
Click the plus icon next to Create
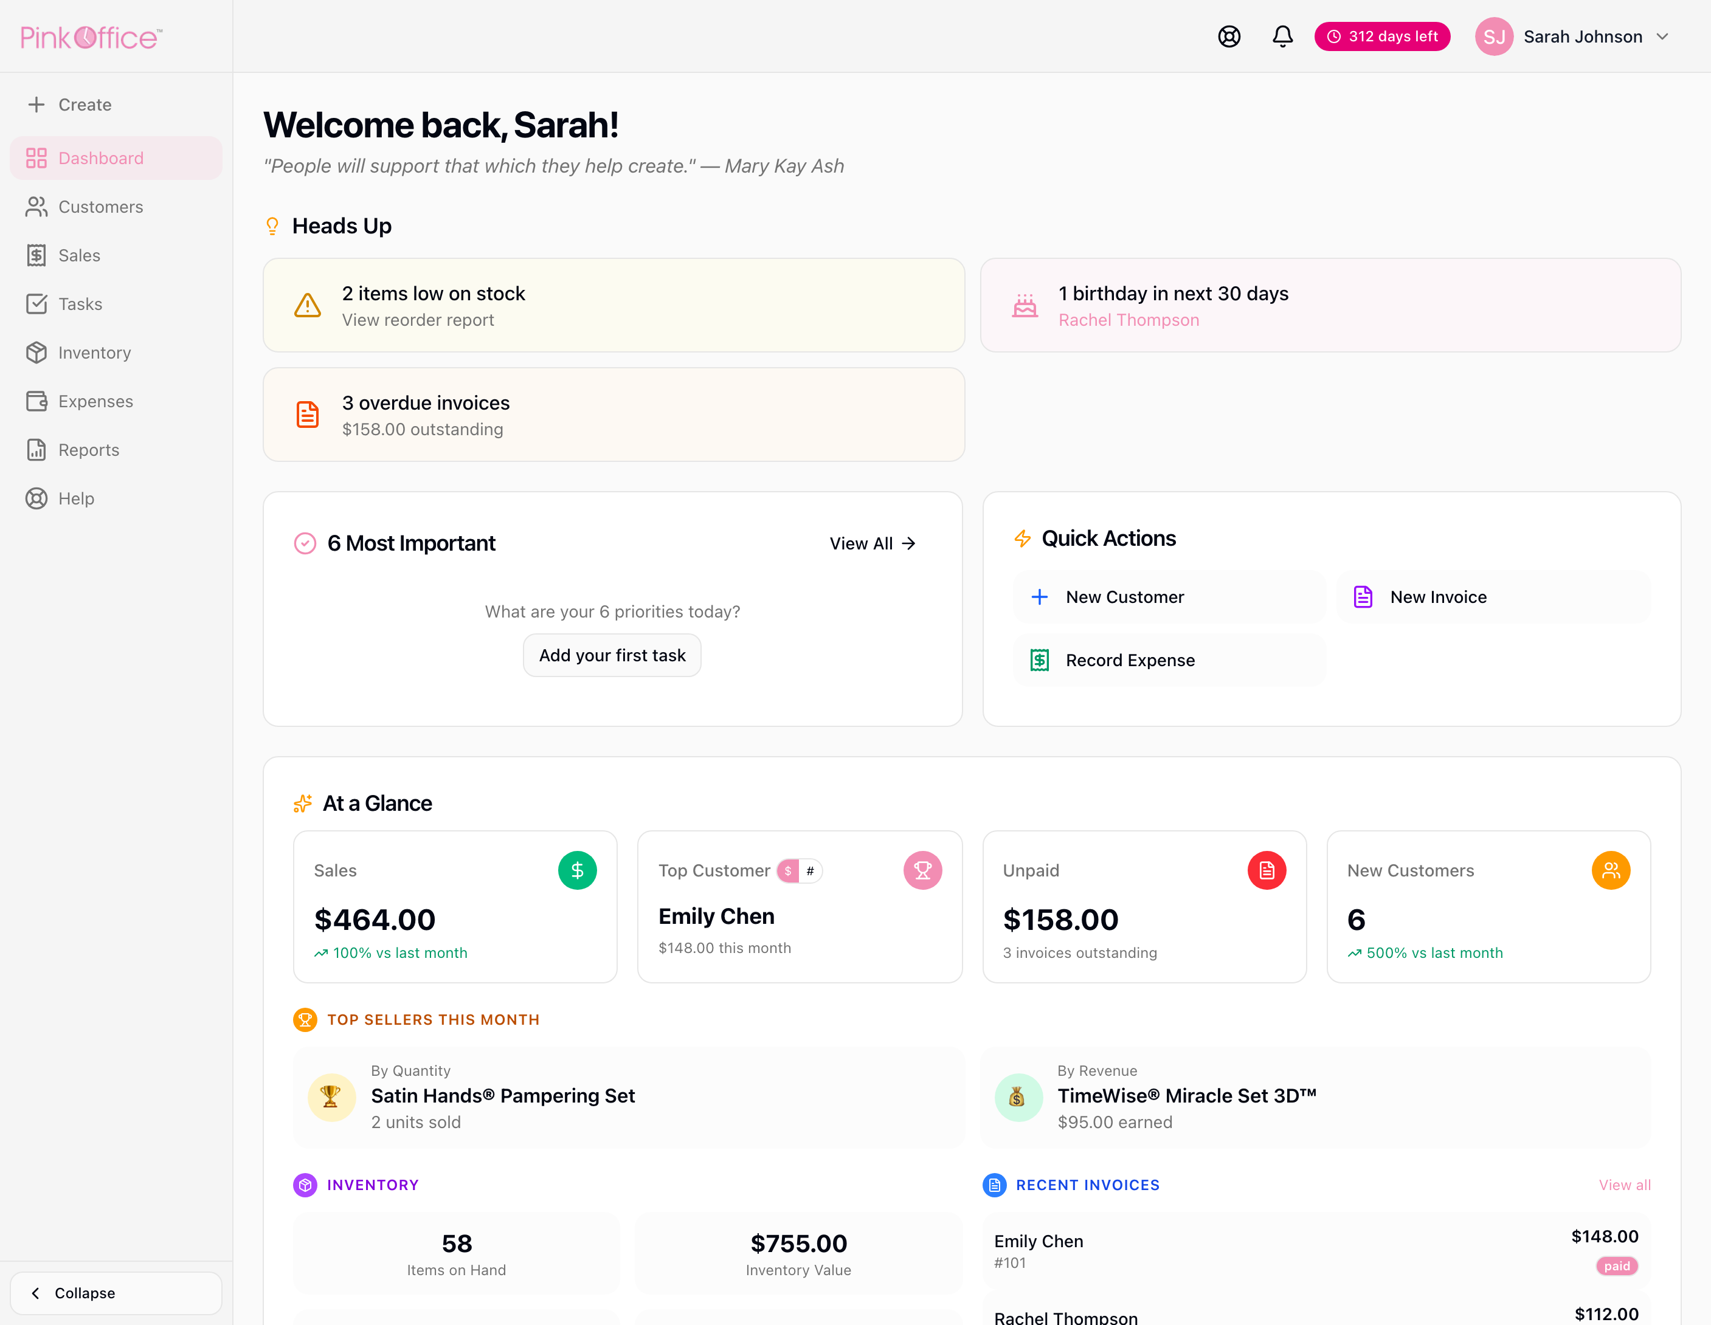pyautogui.click(x=36, y=104)
